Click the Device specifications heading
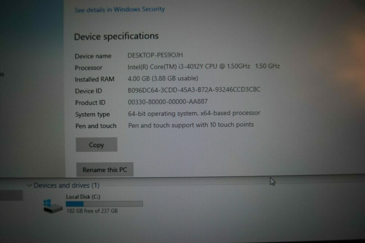365x243 pixels. click(116, 36)
